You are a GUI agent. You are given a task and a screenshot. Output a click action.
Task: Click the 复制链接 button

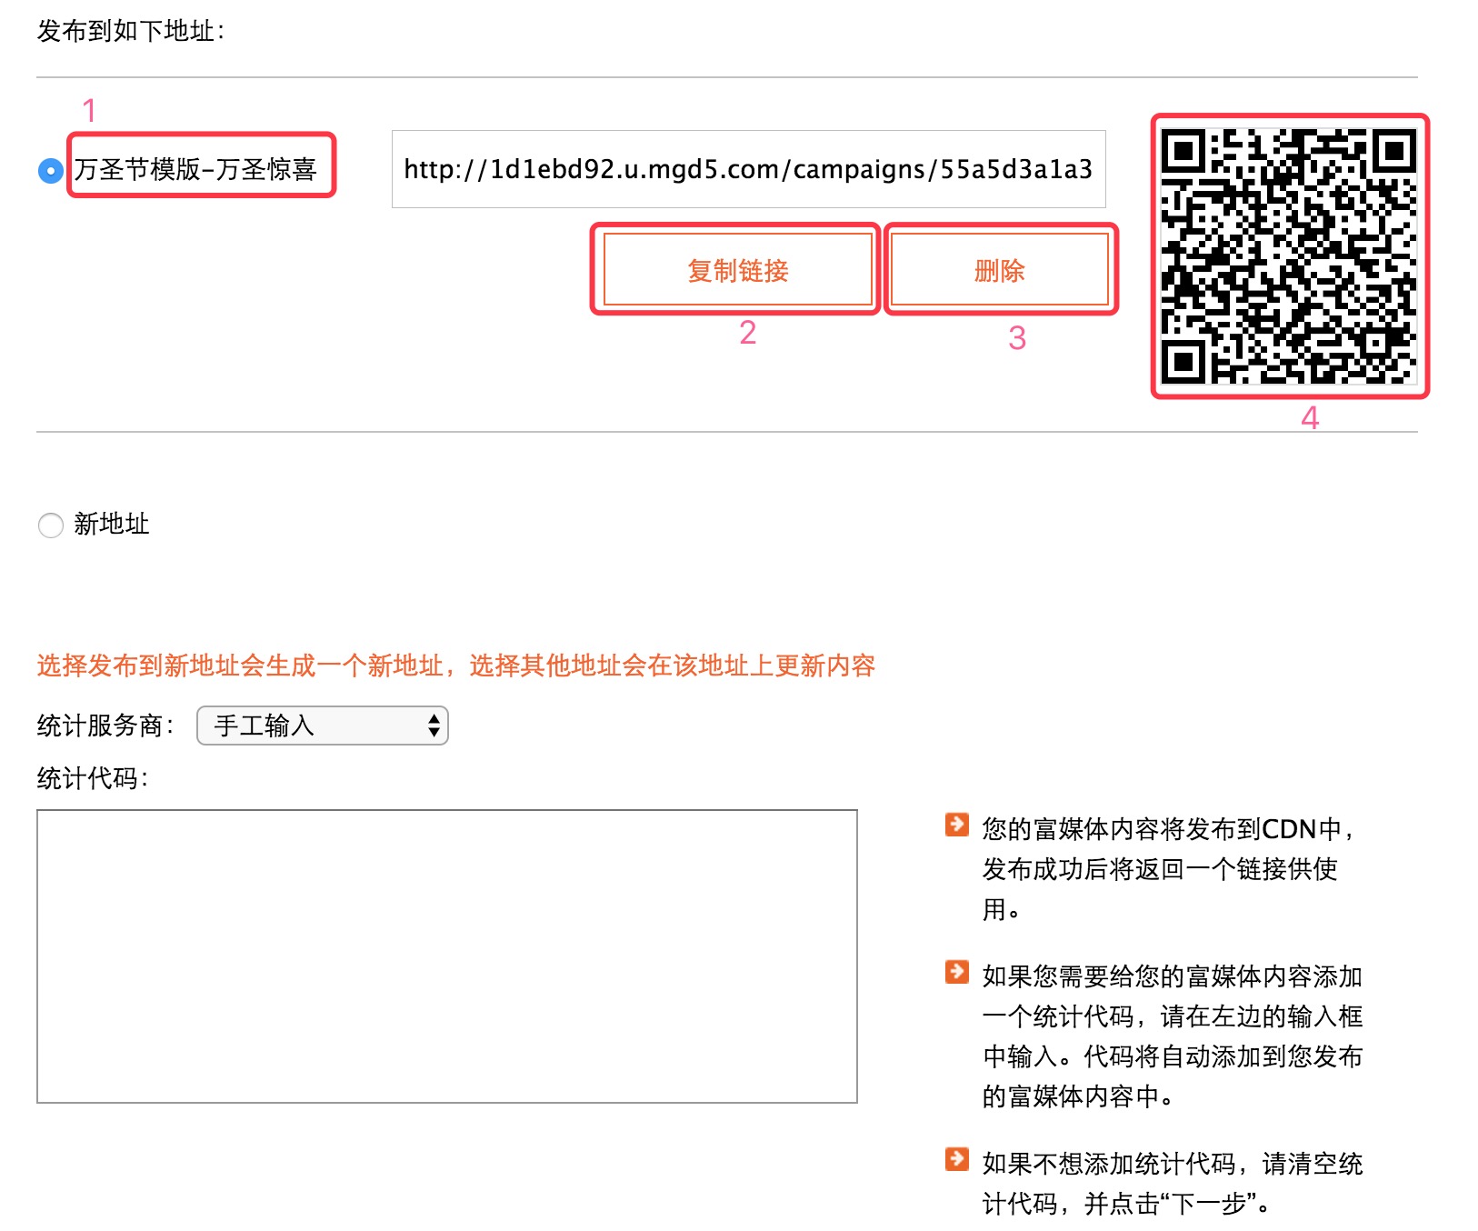click(737, 270)
